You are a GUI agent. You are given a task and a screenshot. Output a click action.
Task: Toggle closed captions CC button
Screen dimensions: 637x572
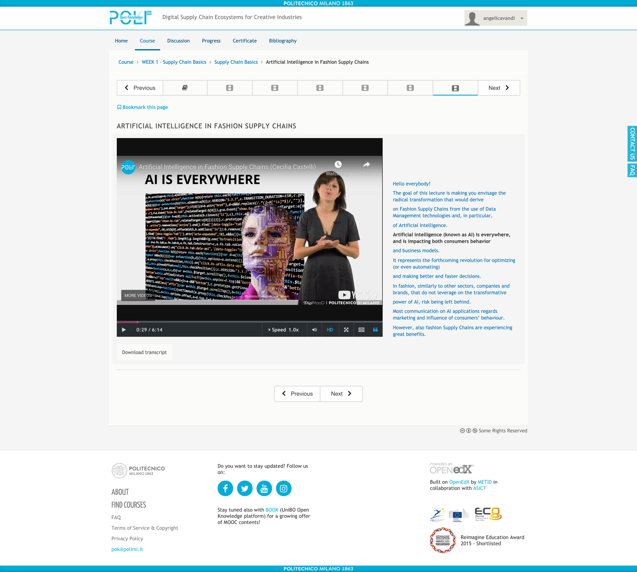tap(361, 330)
